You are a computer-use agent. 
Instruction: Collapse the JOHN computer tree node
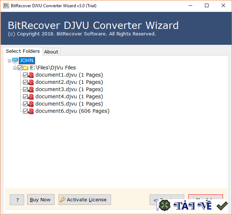click(9, 61)
